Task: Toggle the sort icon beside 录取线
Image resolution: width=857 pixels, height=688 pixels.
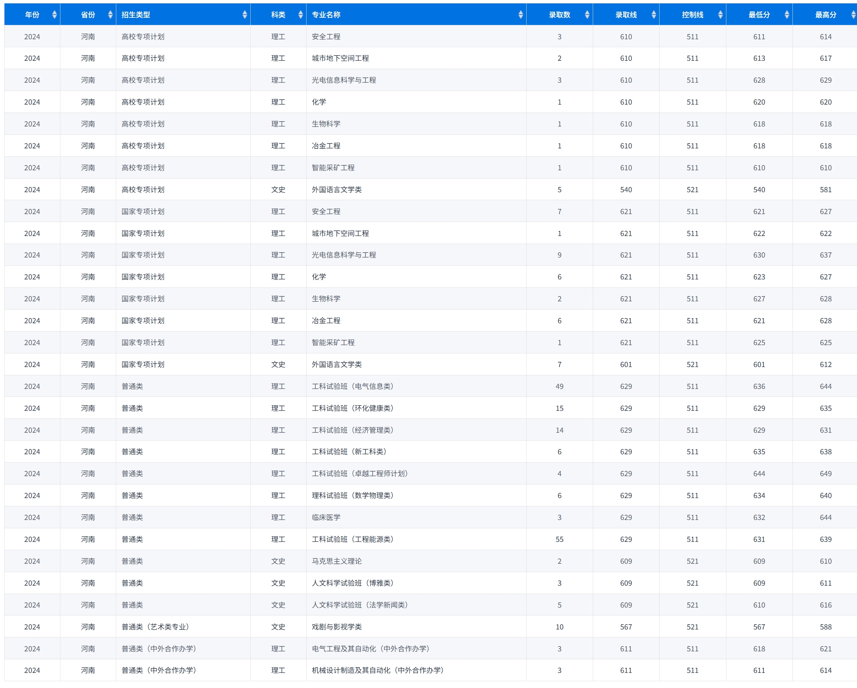Action: point(654,15)
